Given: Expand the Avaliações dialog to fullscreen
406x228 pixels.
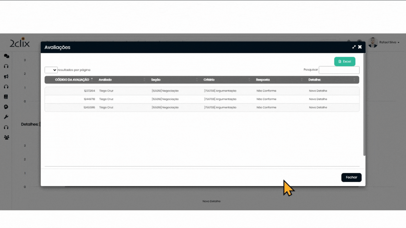Looking at the screenshot, I should point(354,47).
